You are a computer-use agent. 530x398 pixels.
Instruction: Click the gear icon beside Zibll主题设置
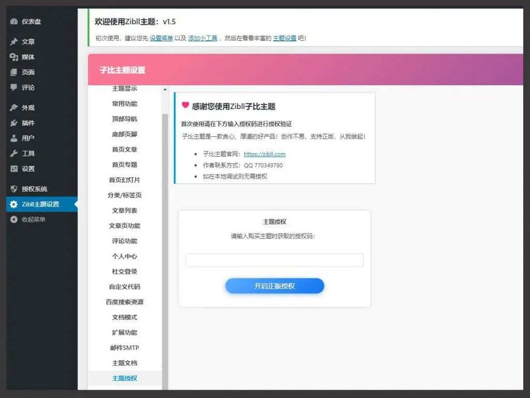[14, 204]
